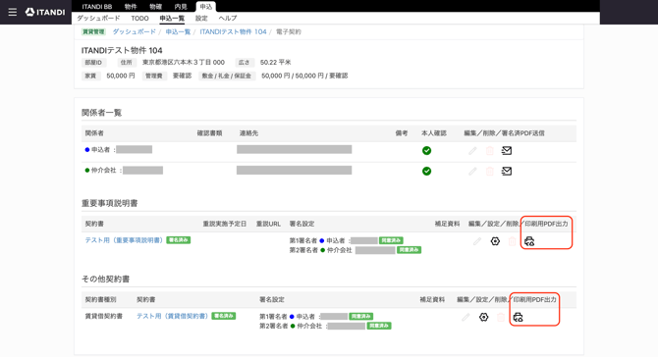Edit the 仲介会社 row with pencil icon
Viewport: 658px width, 357px height.
coord(473,171)
